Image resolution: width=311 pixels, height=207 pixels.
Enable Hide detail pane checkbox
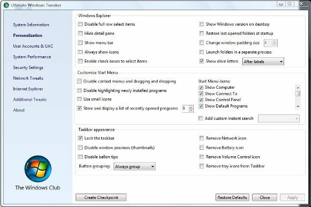point(80,33)
